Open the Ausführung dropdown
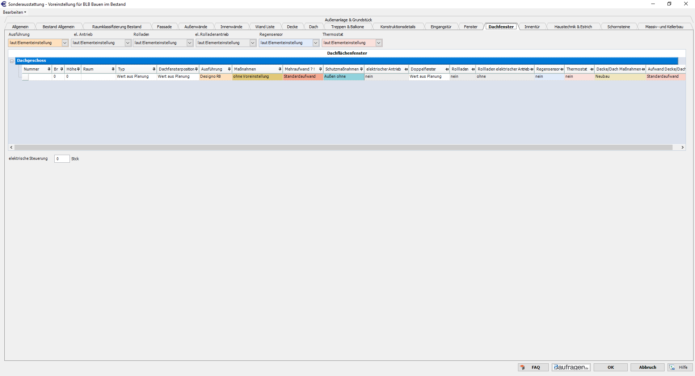695x376 pixels. pyautogui.click(x=65, y=43)
